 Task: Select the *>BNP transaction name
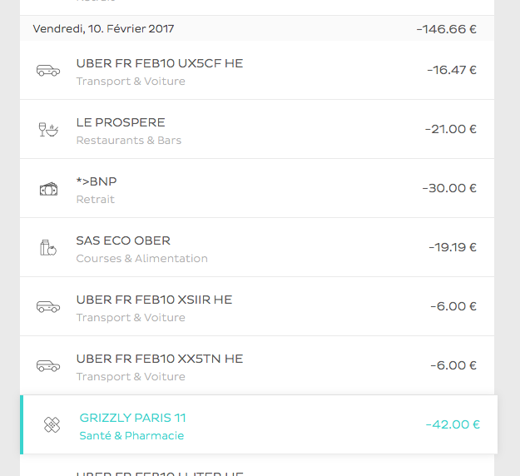(x=97, y=181)
